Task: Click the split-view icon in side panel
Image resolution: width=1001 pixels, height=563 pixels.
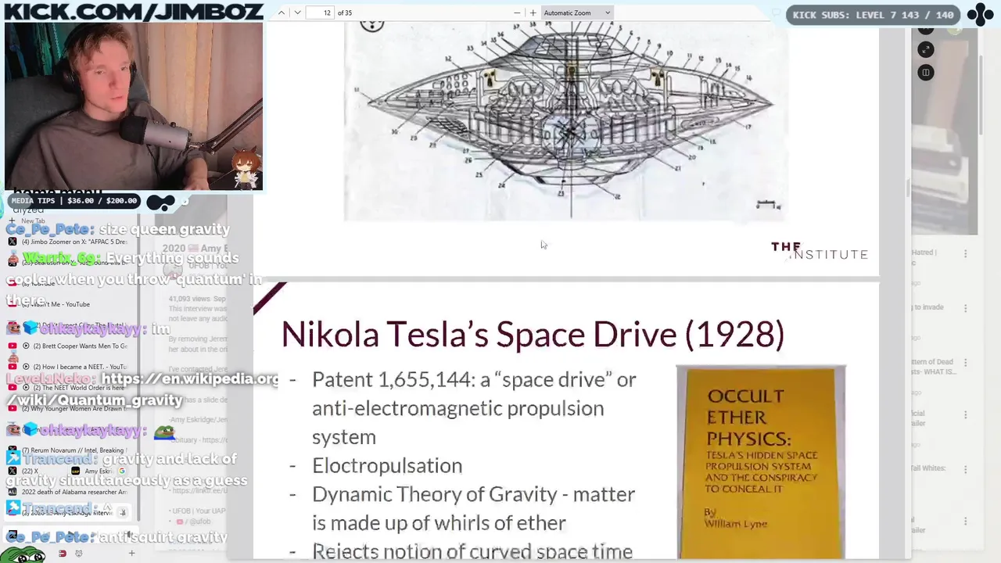Action: pyautogui.click(x=926, y=73)
